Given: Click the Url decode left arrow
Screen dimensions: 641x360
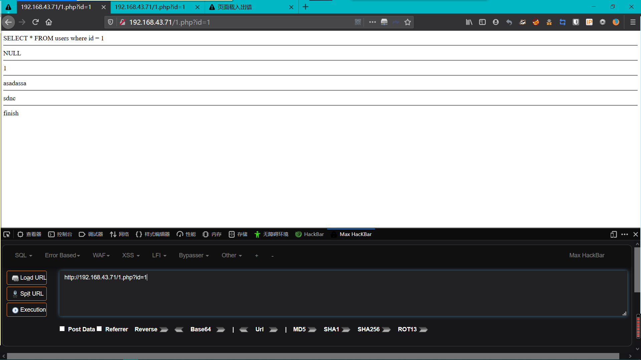Looking at the screenshot, I should click(x=244, y=329).
